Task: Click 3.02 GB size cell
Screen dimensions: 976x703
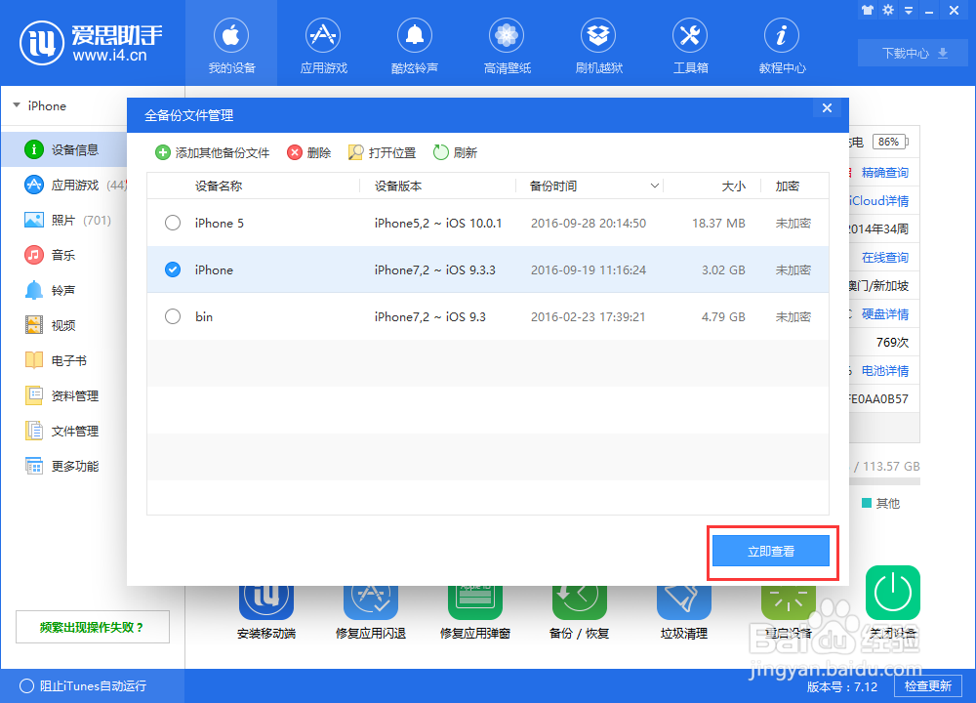Action: tap(723, 269)
